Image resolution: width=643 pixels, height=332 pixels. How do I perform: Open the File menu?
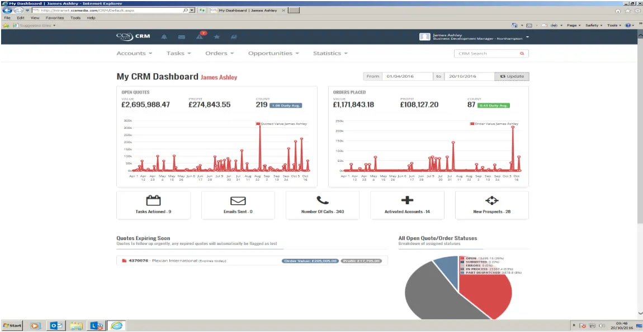(7, 18)
